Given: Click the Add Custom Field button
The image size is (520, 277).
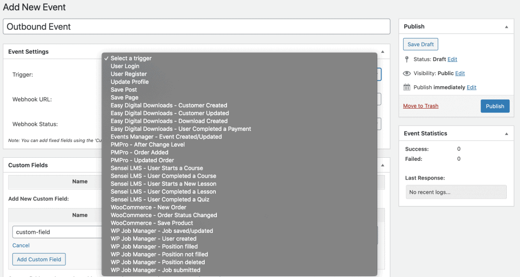Looking at the screenshot, I should [39, 259].
